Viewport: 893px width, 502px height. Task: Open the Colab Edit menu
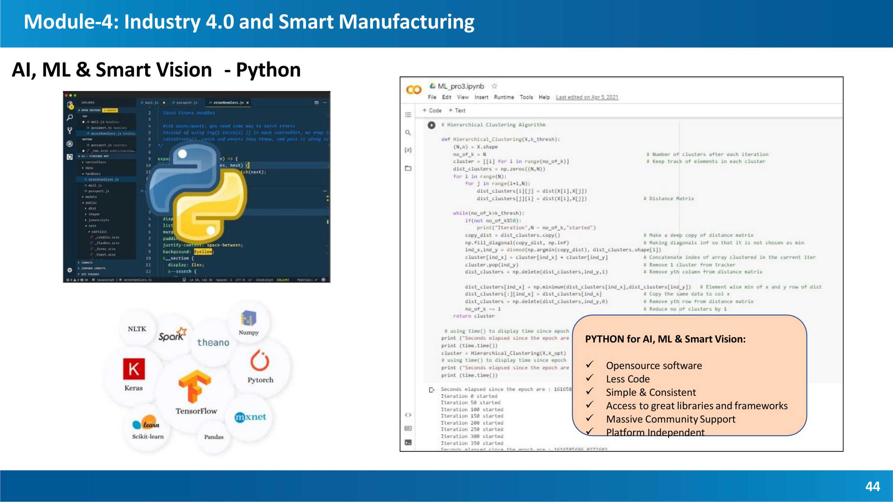[446, 97]
